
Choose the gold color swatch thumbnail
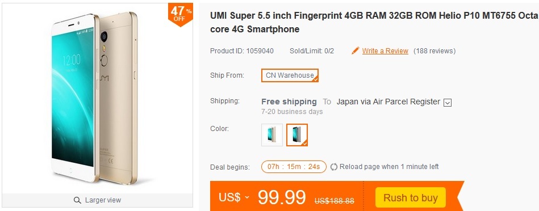[x=272, y=135]
